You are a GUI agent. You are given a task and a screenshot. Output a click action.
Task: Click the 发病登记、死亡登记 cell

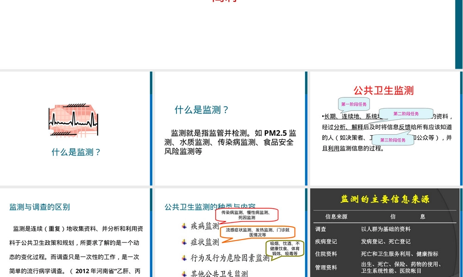[385, 241]
